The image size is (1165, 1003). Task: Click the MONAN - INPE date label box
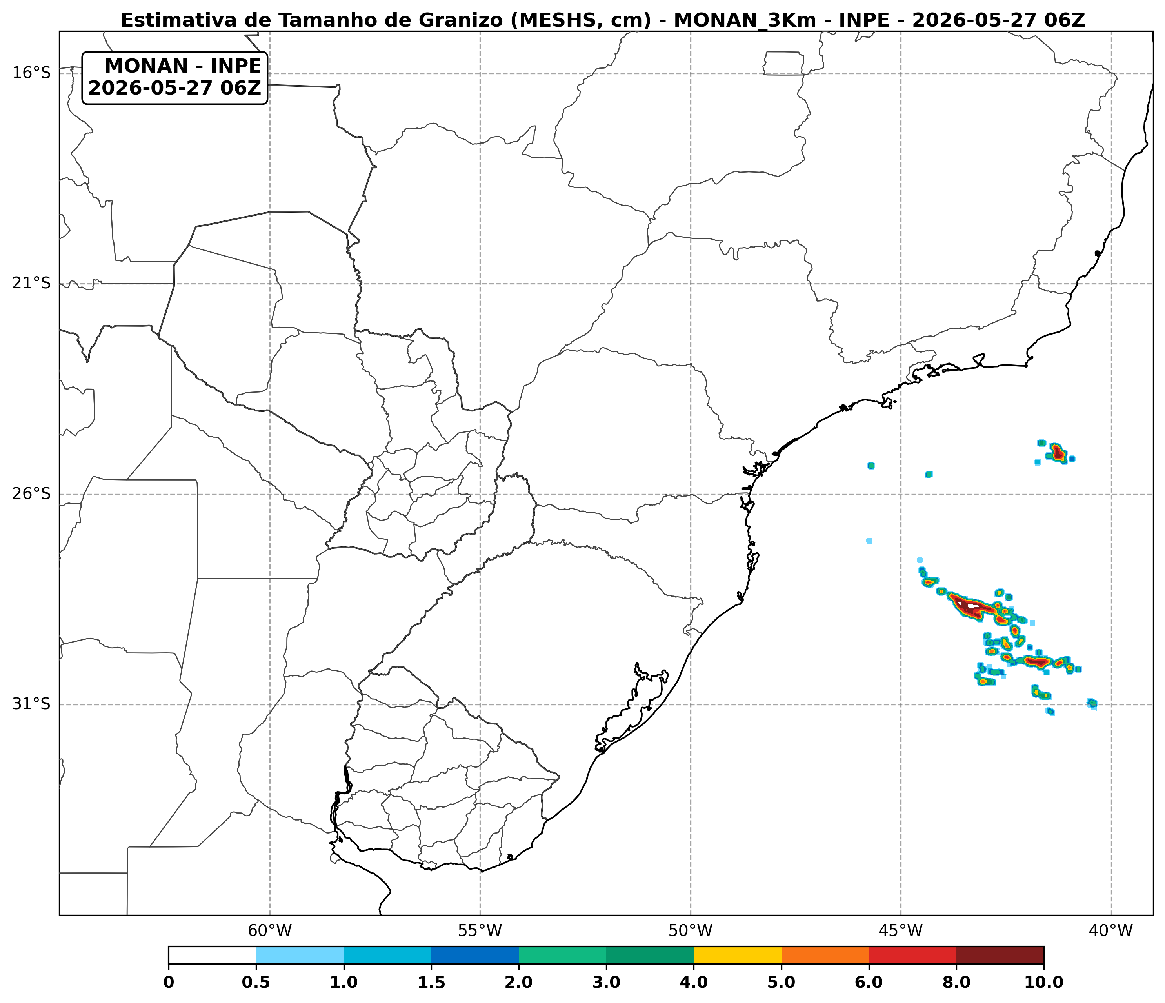pos(175,78)
